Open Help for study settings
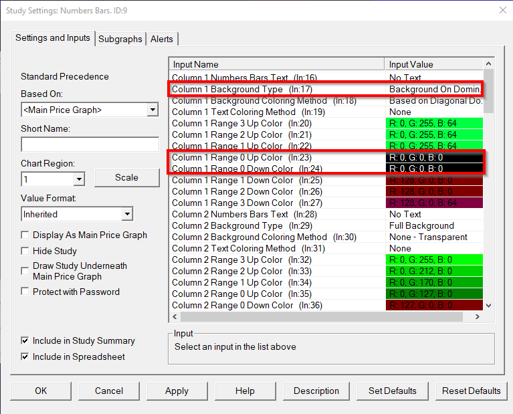 tap(245, 391)
